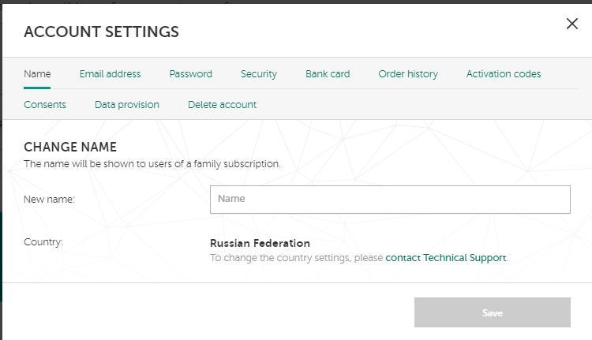
Task: Go to the Security tab
Action: pyautogui.click(x=258, y=74)
